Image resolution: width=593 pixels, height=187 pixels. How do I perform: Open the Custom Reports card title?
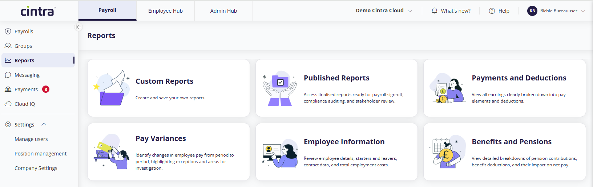(x=164, y=81)
